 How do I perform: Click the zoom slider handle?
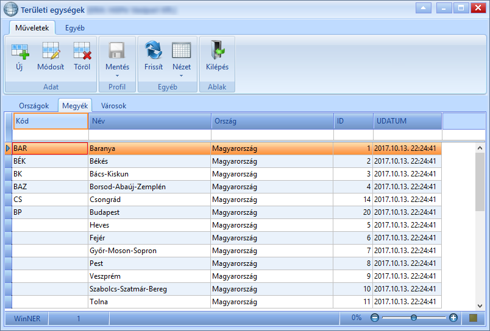414,318
